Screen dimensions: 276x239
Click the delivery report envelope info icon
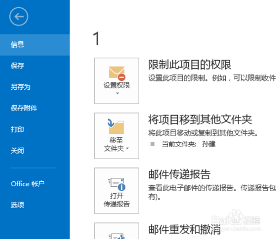pos(116,184)
